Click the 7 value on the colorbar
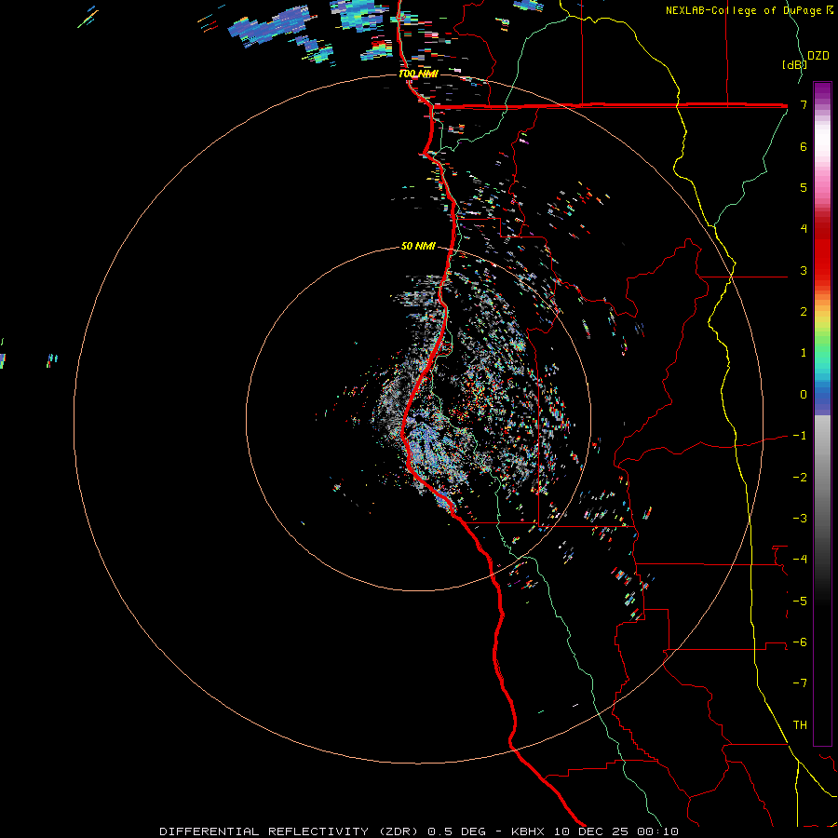This screenshot has width=838, height=838. click(804, 104)
